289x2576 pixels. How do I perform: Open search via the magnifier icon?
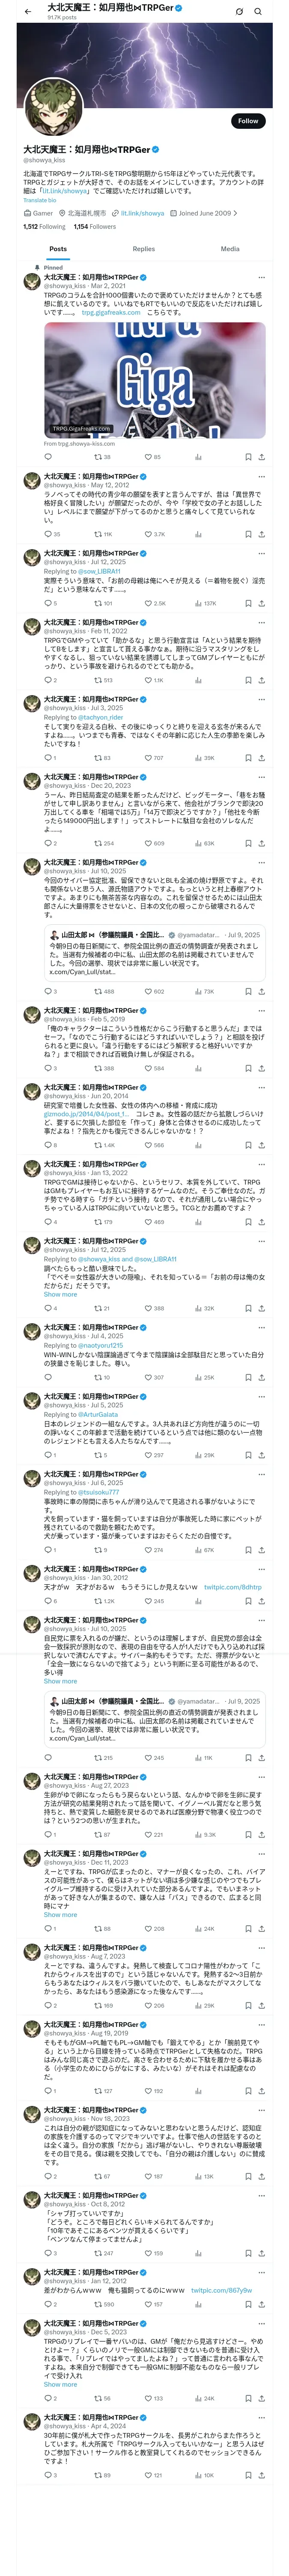point(257,11)
